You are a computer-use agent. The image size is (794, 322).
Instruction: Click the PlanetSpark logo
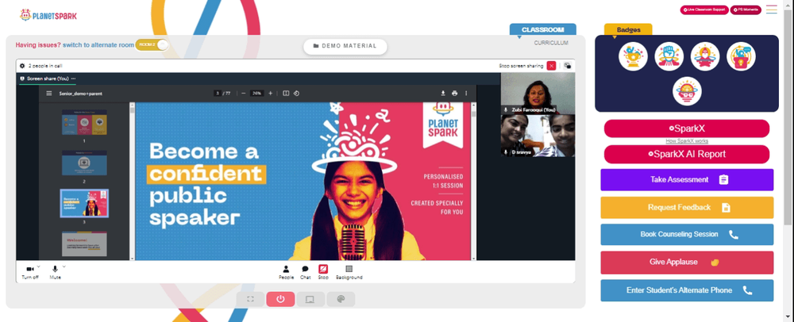tap(48, 15)
